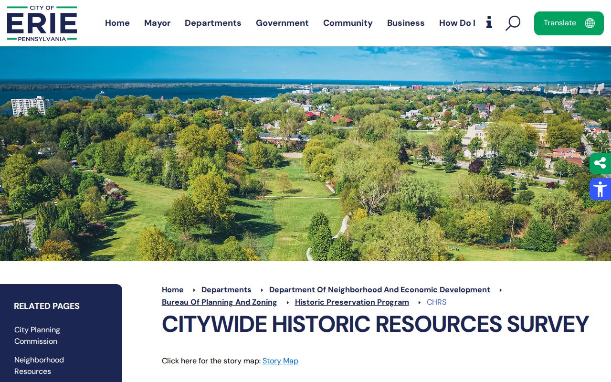
Task: Open Department Of Neighborhood And Economic Development breadcrumb
Action: 379,290
